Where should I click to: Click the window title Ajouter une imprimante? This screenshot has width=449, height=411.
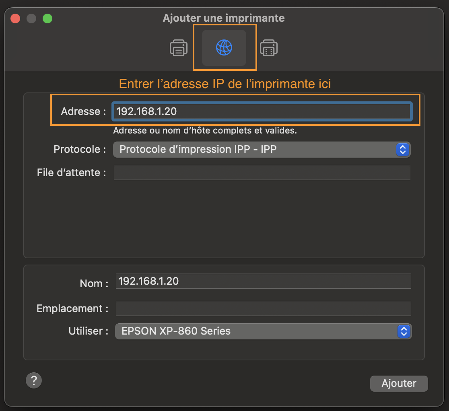coord(224,18)
